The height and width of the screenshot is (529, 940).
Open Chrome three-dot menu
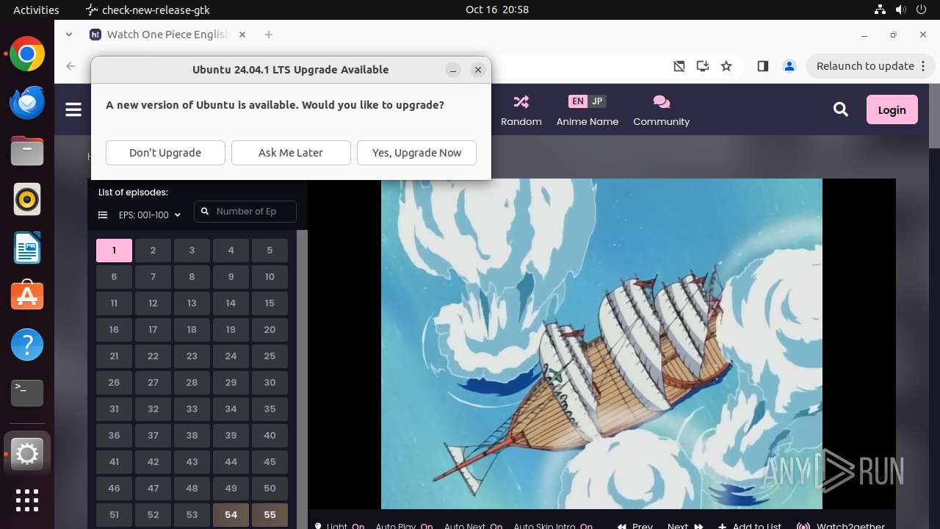[x=924, y=66]
